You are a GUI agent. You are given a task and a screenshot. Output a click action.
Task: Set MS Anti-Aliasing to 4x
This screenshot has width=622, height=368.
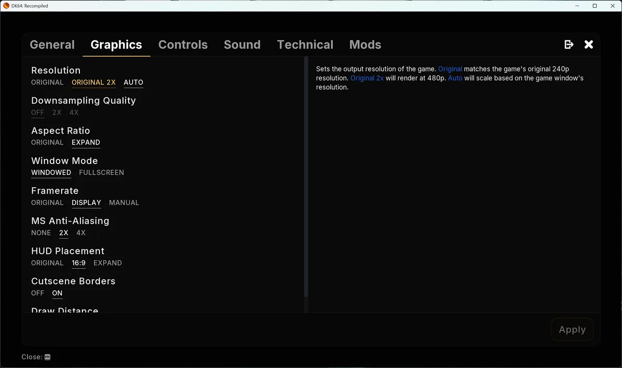81,233
